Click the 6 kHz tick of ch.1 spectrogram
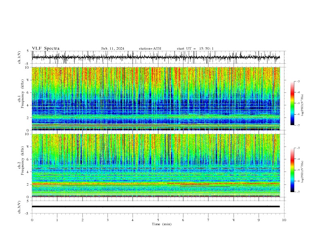320x247 pixels. tap(28, 92)
